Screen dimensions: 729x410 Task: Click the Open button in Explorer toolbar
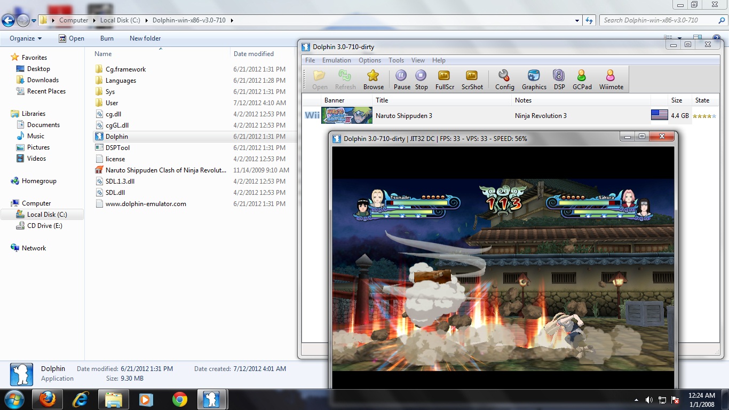click(72, 38)
